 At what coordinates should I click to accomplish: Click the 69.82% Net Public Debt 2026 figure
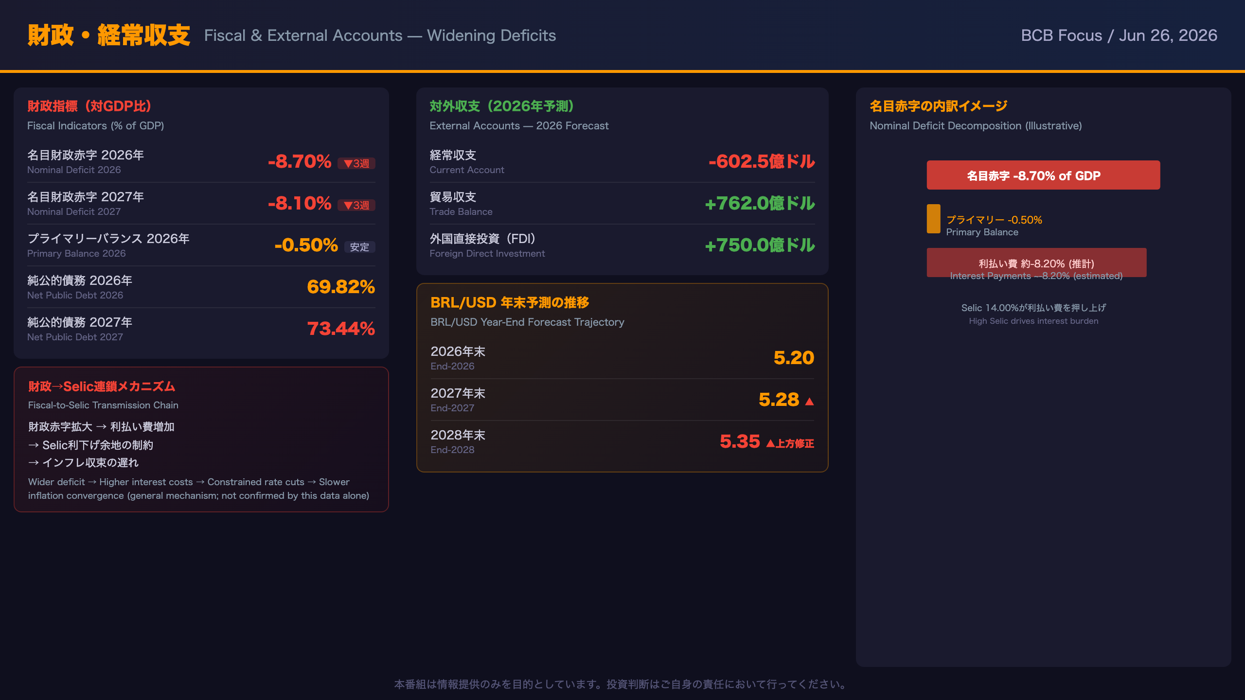coord(341,287)
